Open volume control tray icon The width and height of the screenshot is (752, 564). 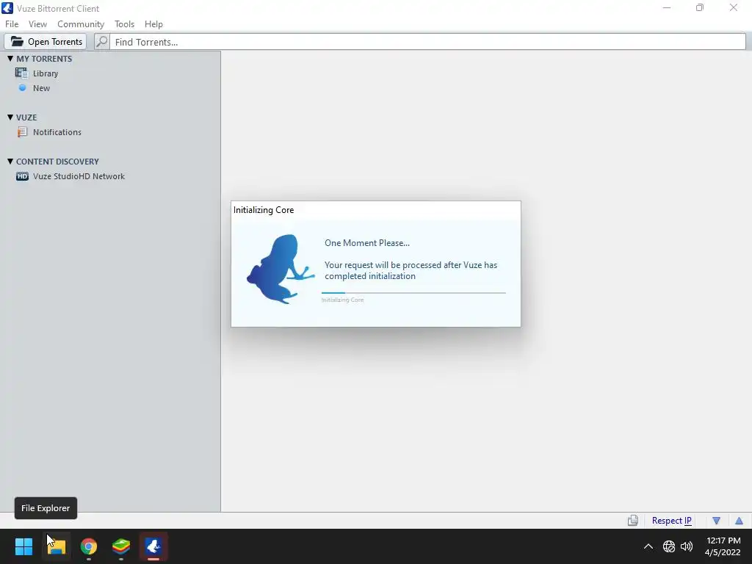tap(687, 546)
